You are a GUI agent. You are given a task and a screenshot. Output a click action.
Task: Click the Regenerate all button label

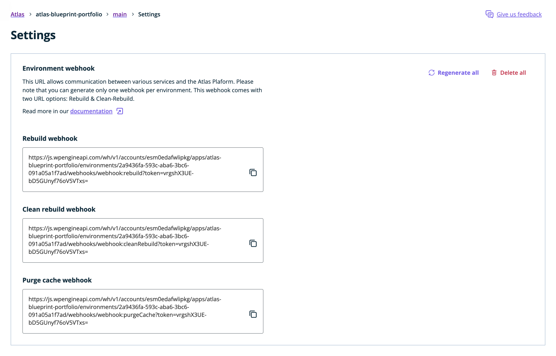coord(458,73)
